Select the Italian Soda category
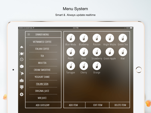The height and width of the screenshot is (113, 151). click(x=42, y=84)
